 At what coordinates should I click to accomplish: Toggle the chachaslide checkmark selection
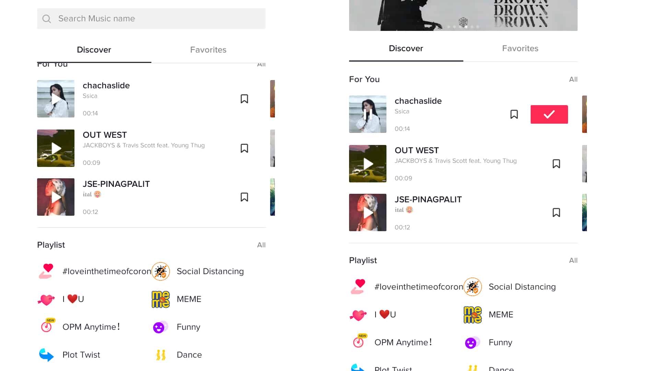point(549,114)
